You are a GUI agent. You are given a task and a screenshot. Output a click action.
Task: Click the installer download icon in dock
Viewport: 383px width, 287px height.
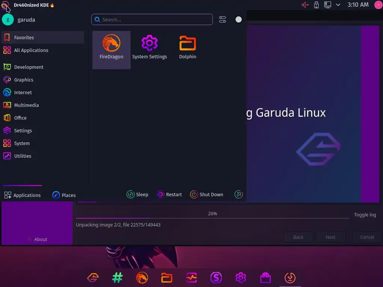[x=290, y=278]
